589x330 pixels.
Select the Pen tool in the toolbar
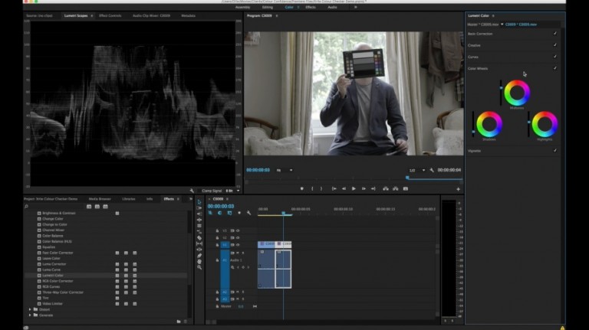199,255
